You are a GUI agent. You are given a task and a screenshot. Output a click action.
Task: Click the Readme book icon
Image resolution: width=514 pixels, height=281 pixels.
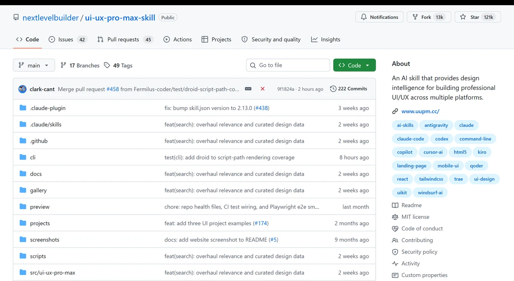tap(395, 205)
